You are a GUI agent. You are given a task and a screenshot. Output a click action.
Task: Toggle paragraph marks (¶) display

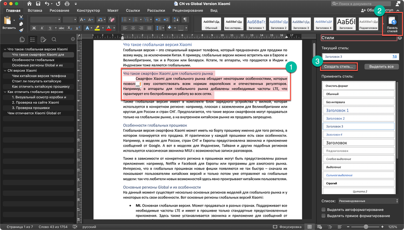point(185,20)
